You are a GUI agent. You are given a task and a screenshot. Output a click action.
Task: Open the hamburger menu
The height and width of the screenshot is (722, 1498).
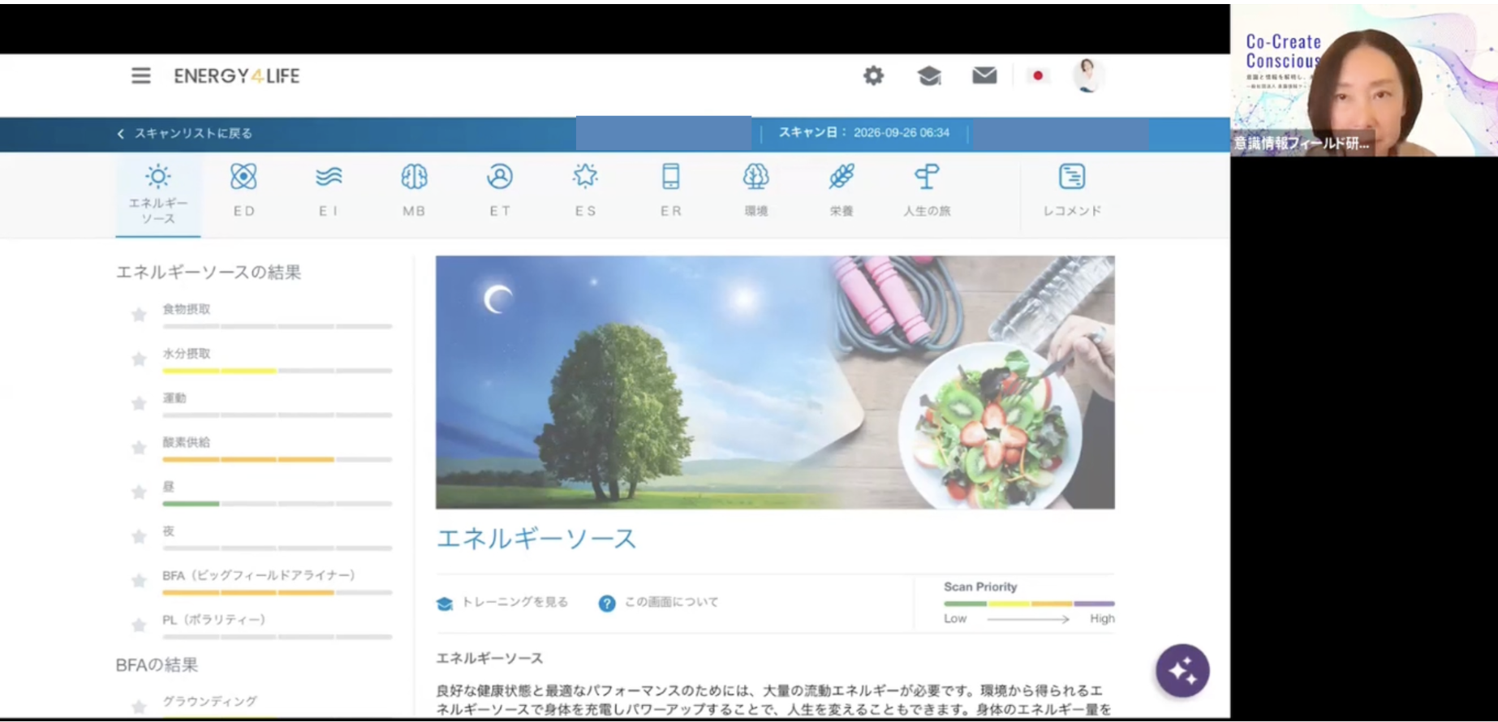(141, 75)
